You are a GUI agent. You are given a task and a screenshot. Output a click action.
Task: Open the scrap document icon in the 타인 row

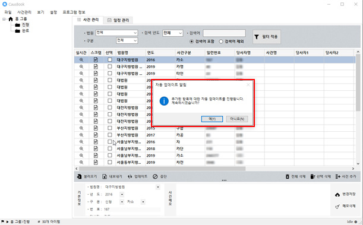[x=96, y=73]
